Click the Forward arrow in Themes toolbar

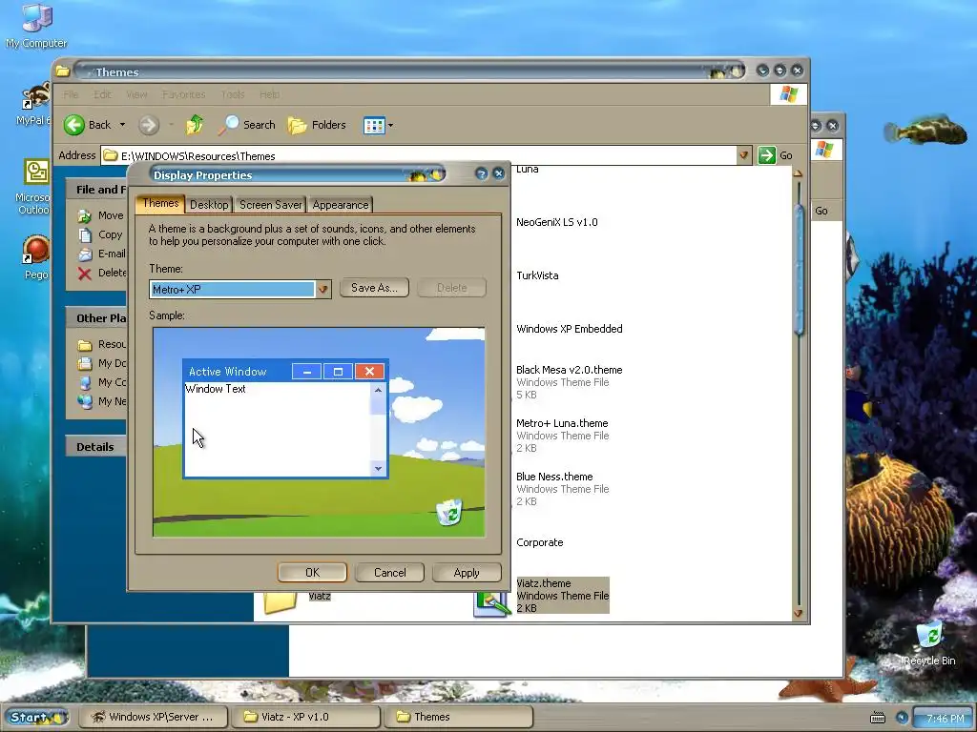pos(148,125)
